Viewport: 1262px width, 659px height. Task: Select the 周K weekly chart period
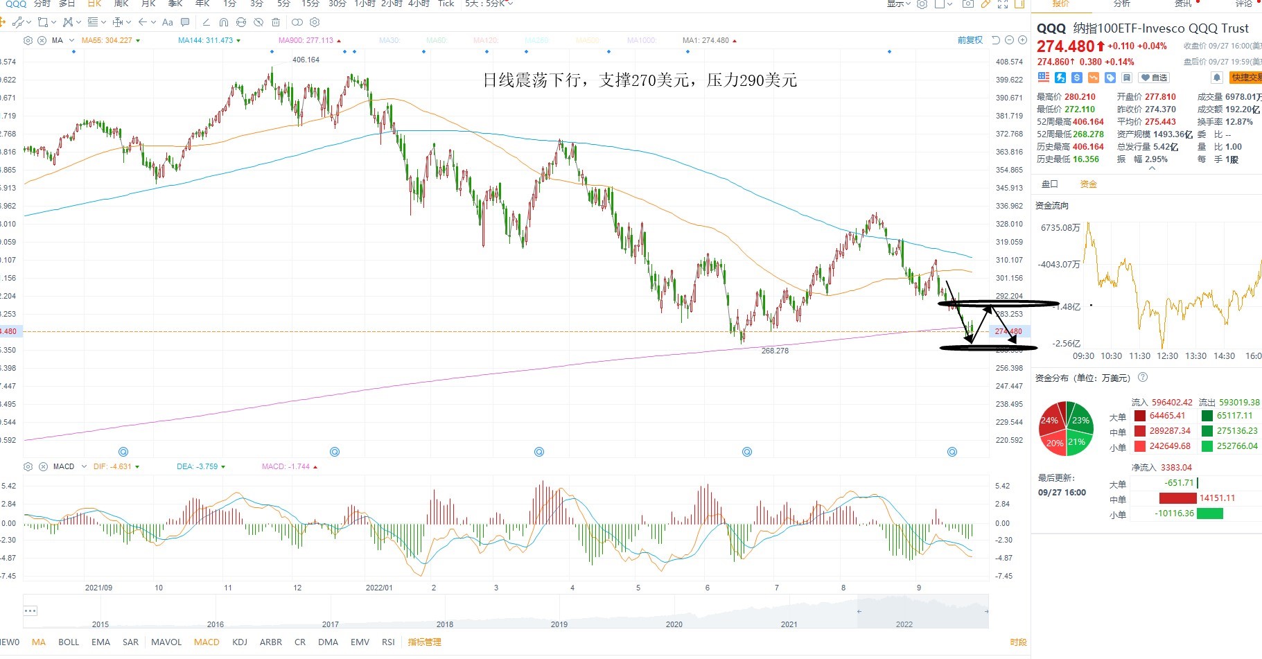click(x=121, y=3)
